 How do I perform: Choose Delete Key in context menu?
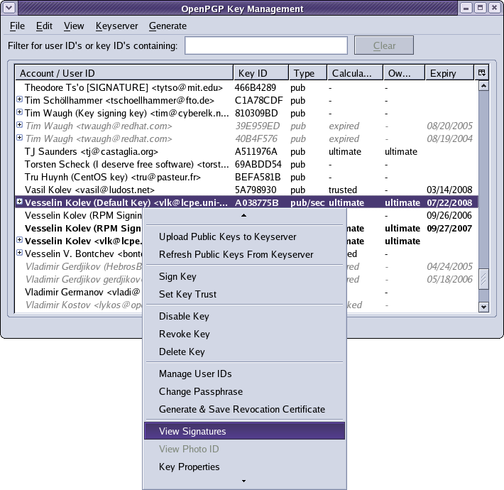point(244,352)
